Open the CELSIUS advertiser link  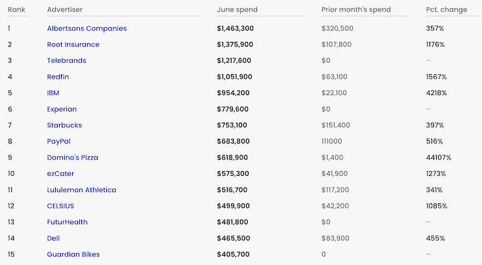60,206
